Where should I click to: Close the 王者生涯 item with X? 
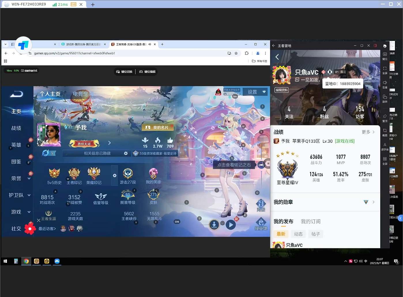point(39,220)
